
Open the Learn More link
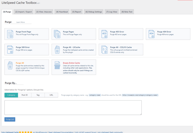pos(20,22)
